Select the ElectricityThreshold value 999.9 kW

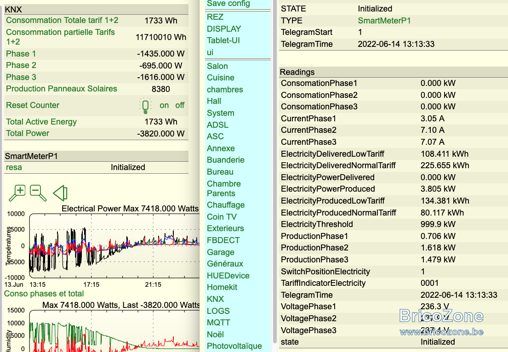coord(438,224)
